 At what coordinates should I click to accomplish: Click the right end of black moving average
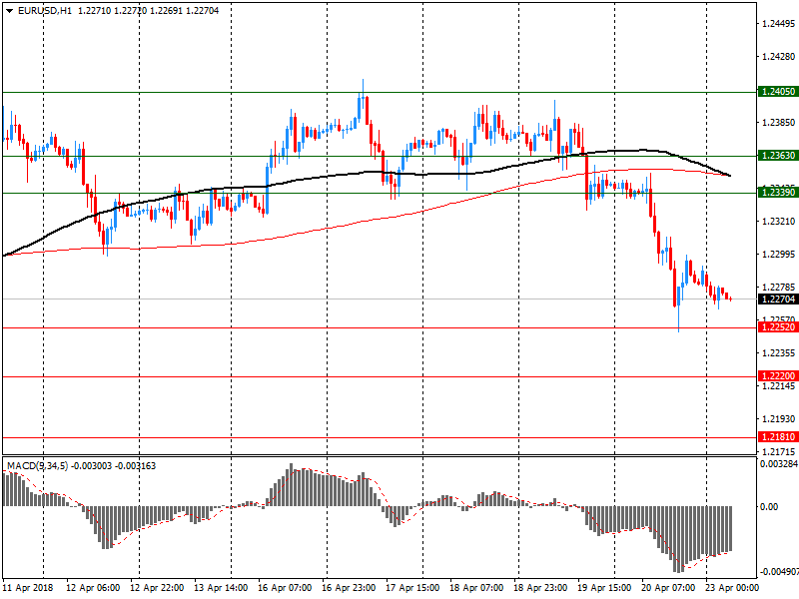[729, 176]
